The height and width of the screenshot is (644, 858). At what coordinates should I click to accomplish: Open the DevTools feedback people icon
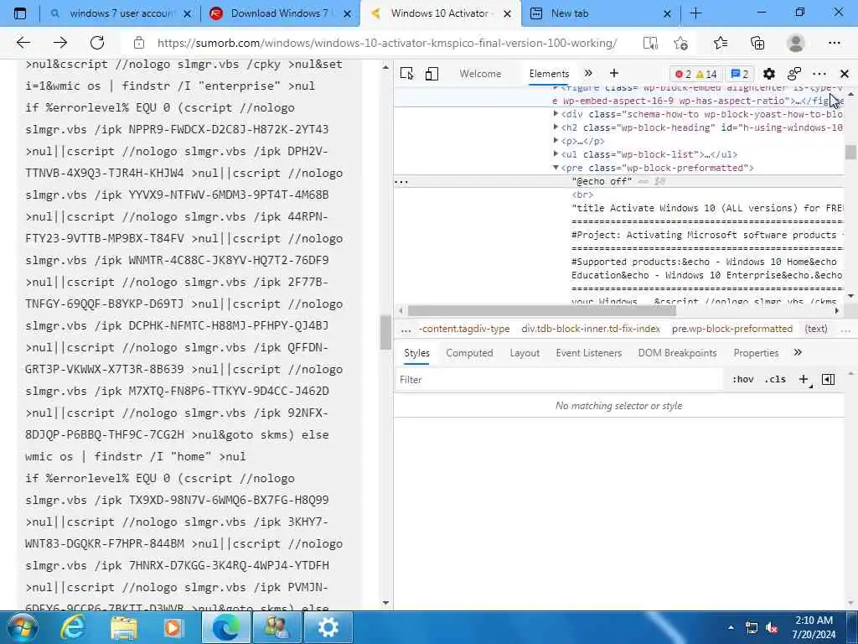click(x=794, y=74)
